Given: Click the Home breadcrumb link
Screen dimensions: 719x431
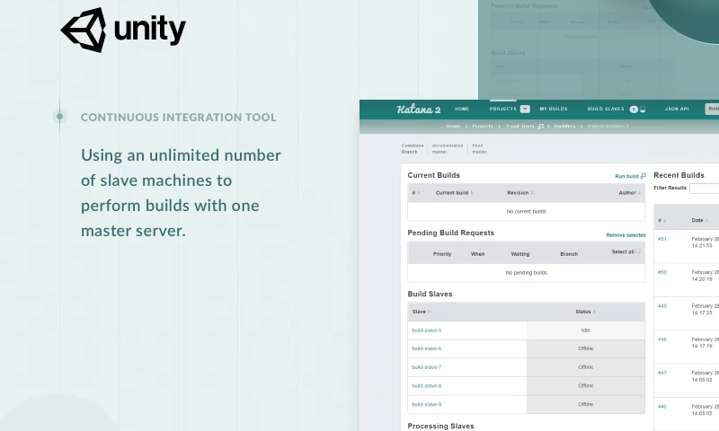Looking at the screenshot, I should (x=453, y=126).
